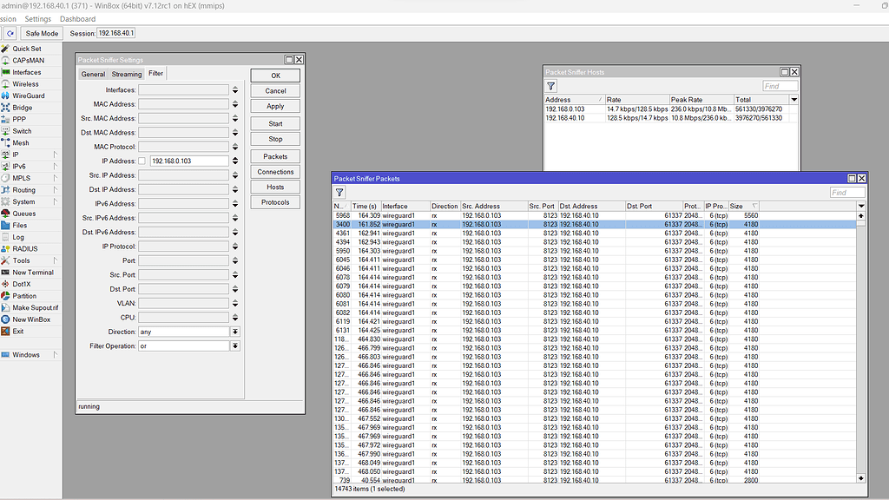Viewport: 889px width, 500px height.
Task: Toggle Safe Mode
Action: tap(41, 33)
